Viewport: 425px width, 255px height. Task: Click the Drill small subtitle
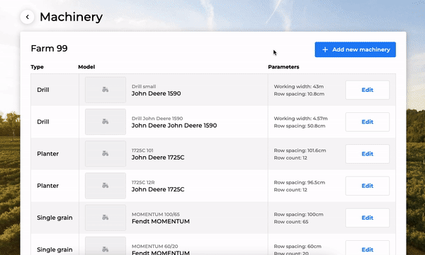(144, 87)
